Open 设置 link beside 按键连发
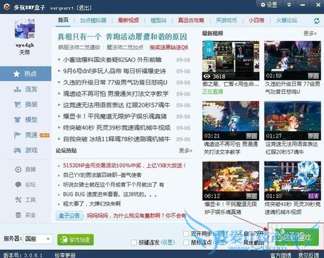 pyautogui.click(x=168, y=242)
